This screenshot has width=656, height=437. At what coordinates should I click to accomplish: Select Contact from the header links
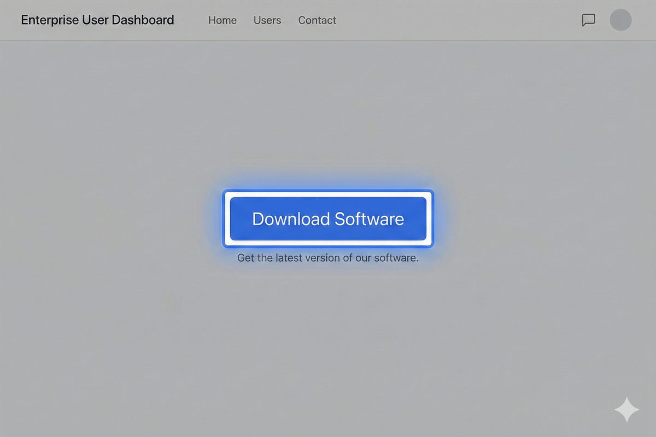(317, 20)
